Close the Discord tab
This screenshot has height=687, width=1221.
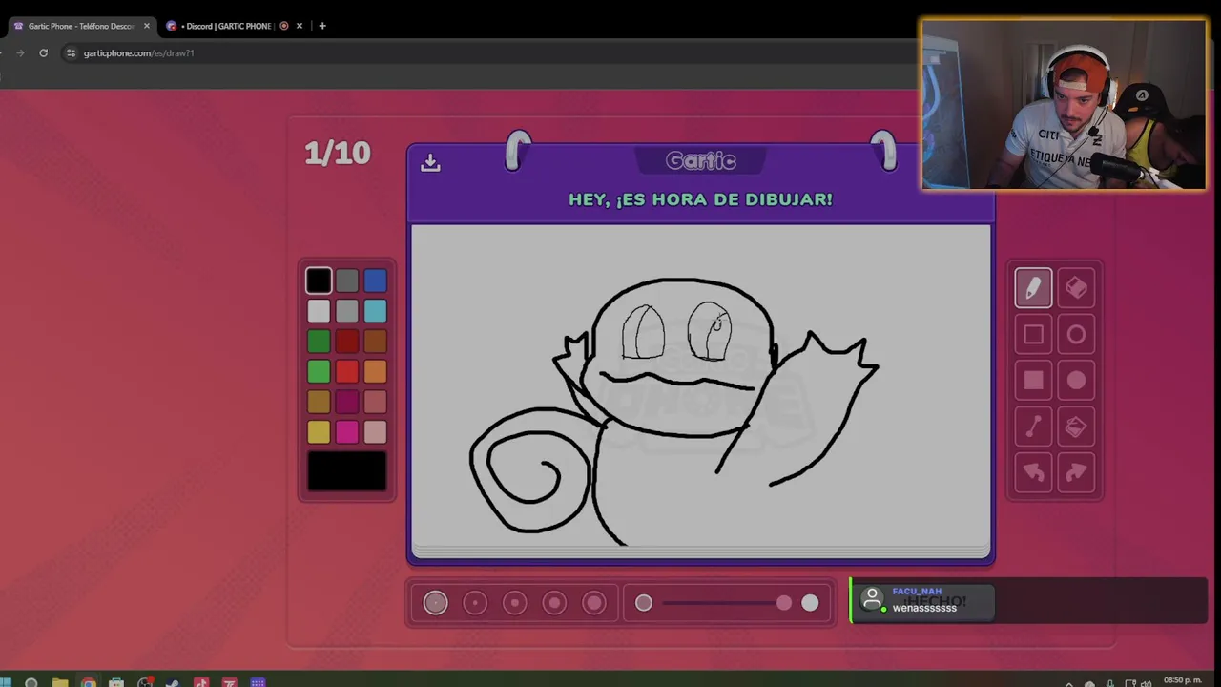300,26
